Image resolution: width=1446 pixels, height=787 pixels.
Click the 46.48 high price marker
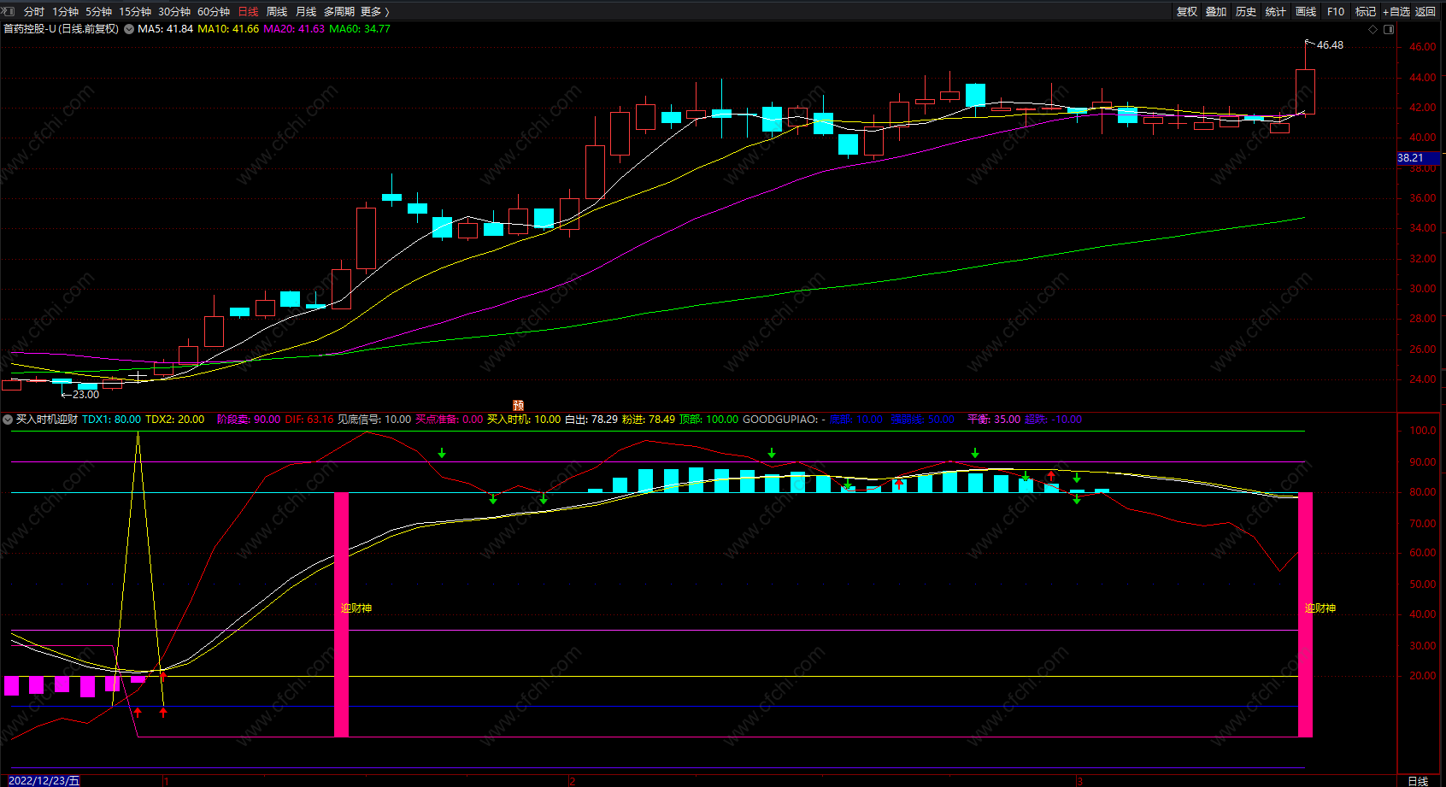[1330, 45]
